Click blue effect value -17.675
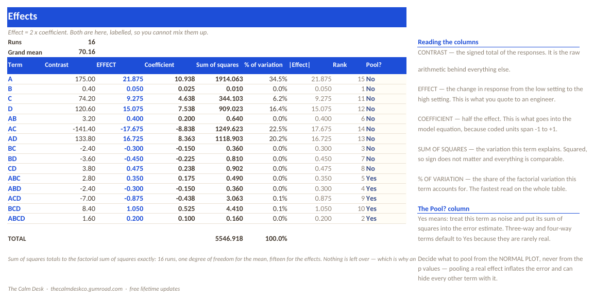 click(x=132, y=129)
